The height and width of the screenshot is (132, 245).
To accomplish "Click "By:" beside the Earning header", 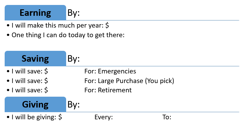I will (x=74, y=13).
